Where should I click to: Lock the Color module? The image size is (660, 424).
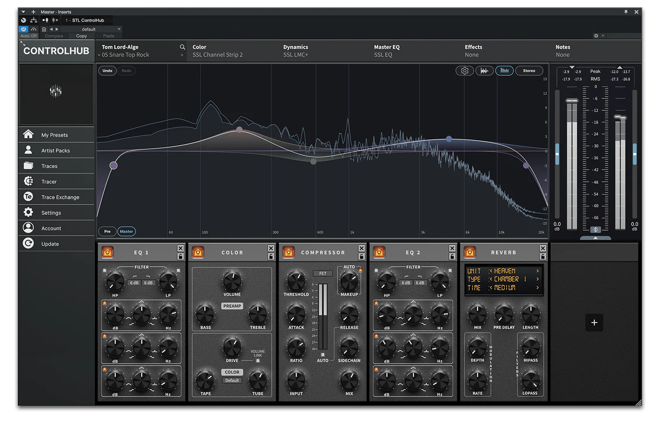(x=271, y=256)
